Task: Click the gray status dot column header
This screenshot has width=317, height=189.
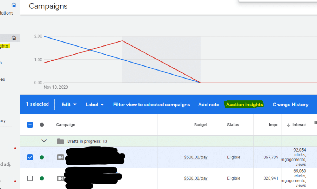Action: point(42,125)
